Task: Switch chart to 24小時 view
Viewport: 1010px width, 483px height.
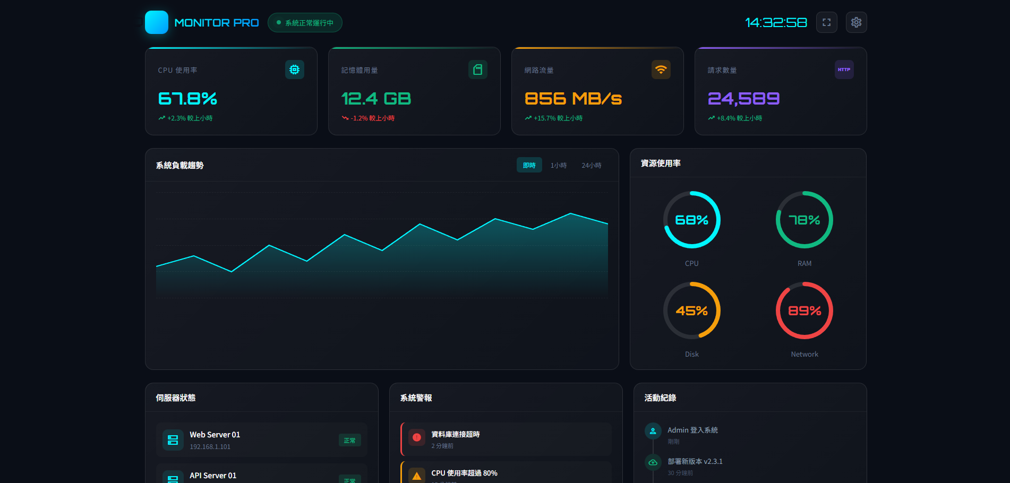Action: 591,165
